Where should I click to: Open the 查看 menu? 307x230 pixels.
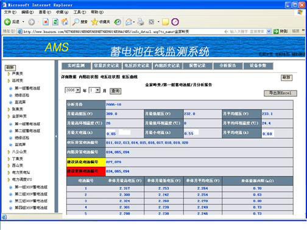pyautogui.click(x=45, y=12)
